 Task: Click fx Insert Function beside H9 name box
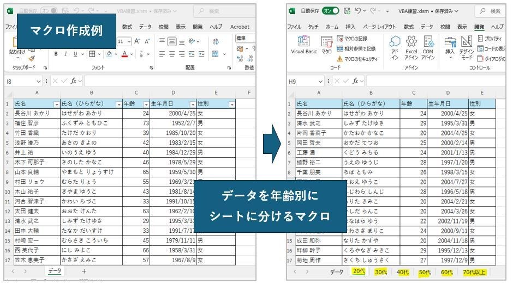pos(355,81)
